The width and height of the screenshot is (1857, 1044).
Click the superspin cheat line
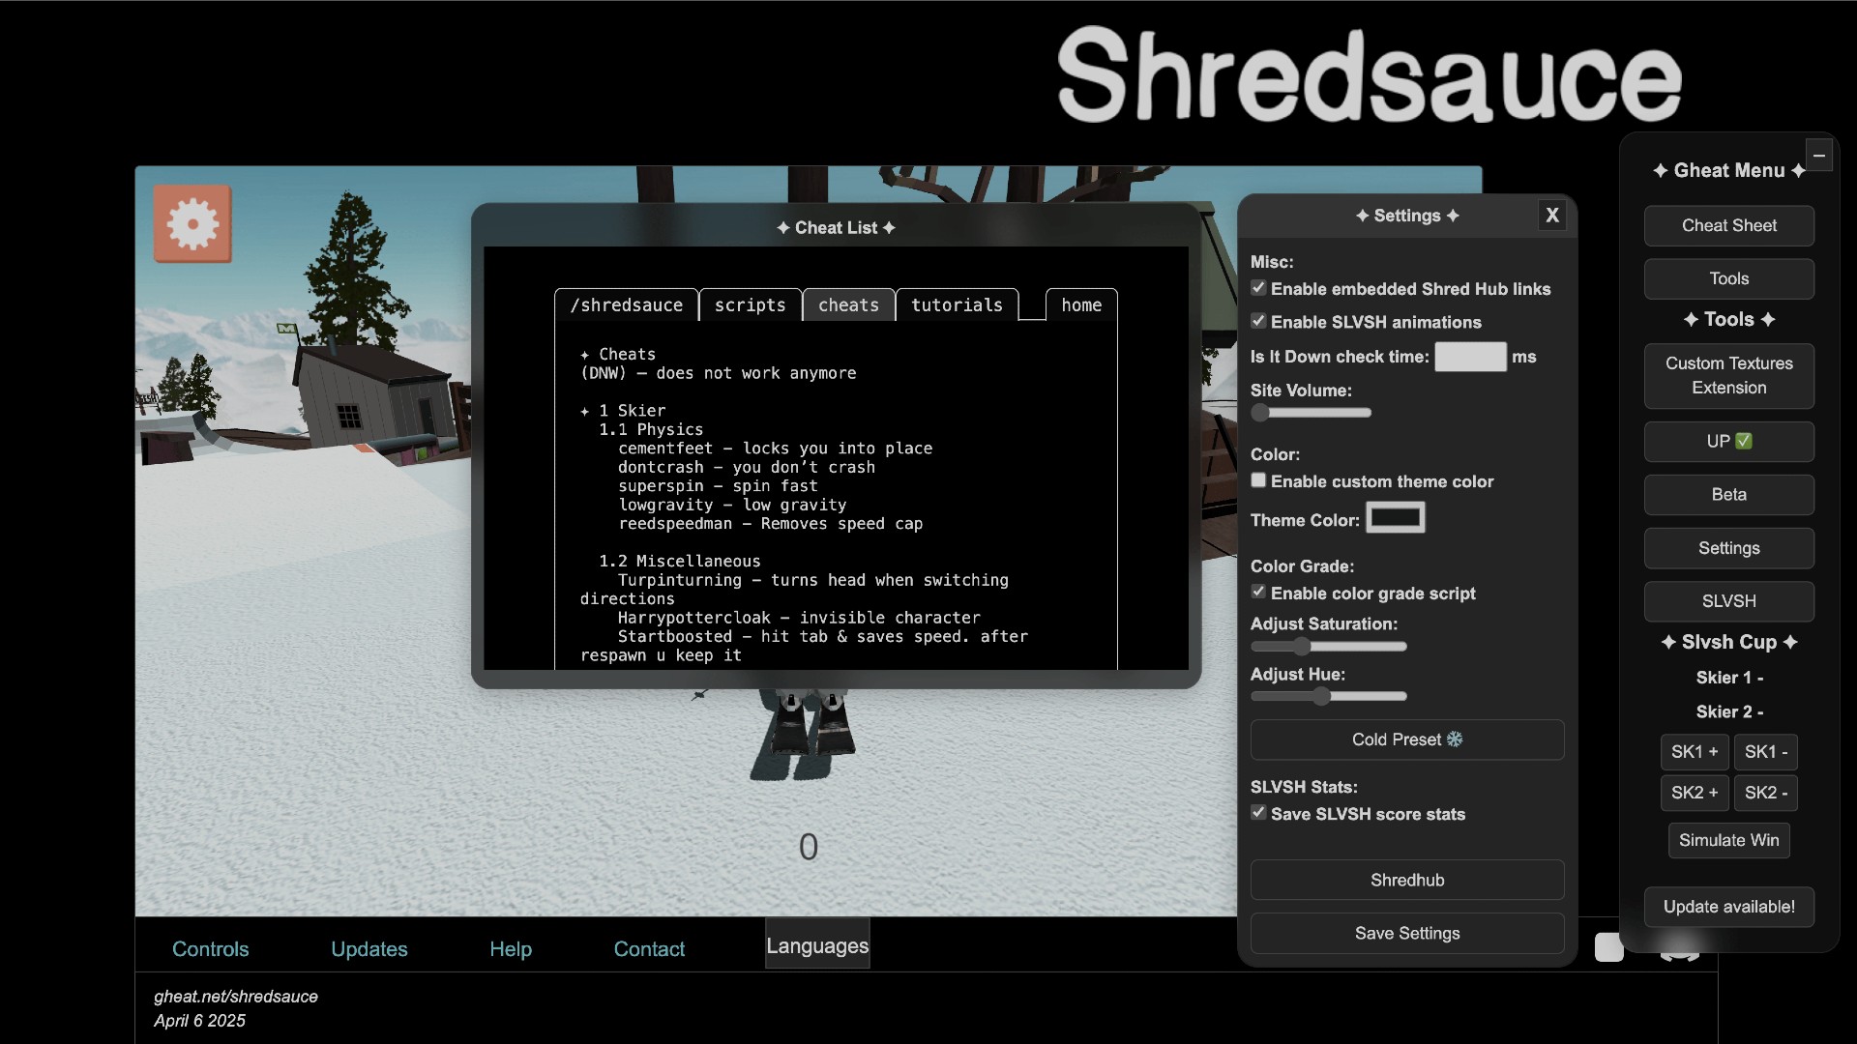718,486
